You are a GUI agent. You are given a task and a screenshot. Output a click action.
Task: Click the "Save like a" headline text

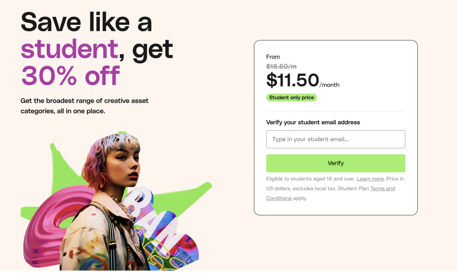[x=86, y=22]
